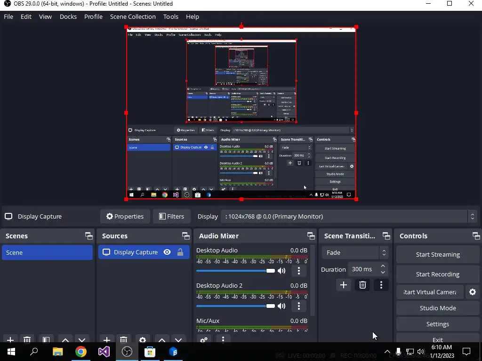482x361 pixels.
Task: Open source Filters button in toolbar
Action: point(171,216)
